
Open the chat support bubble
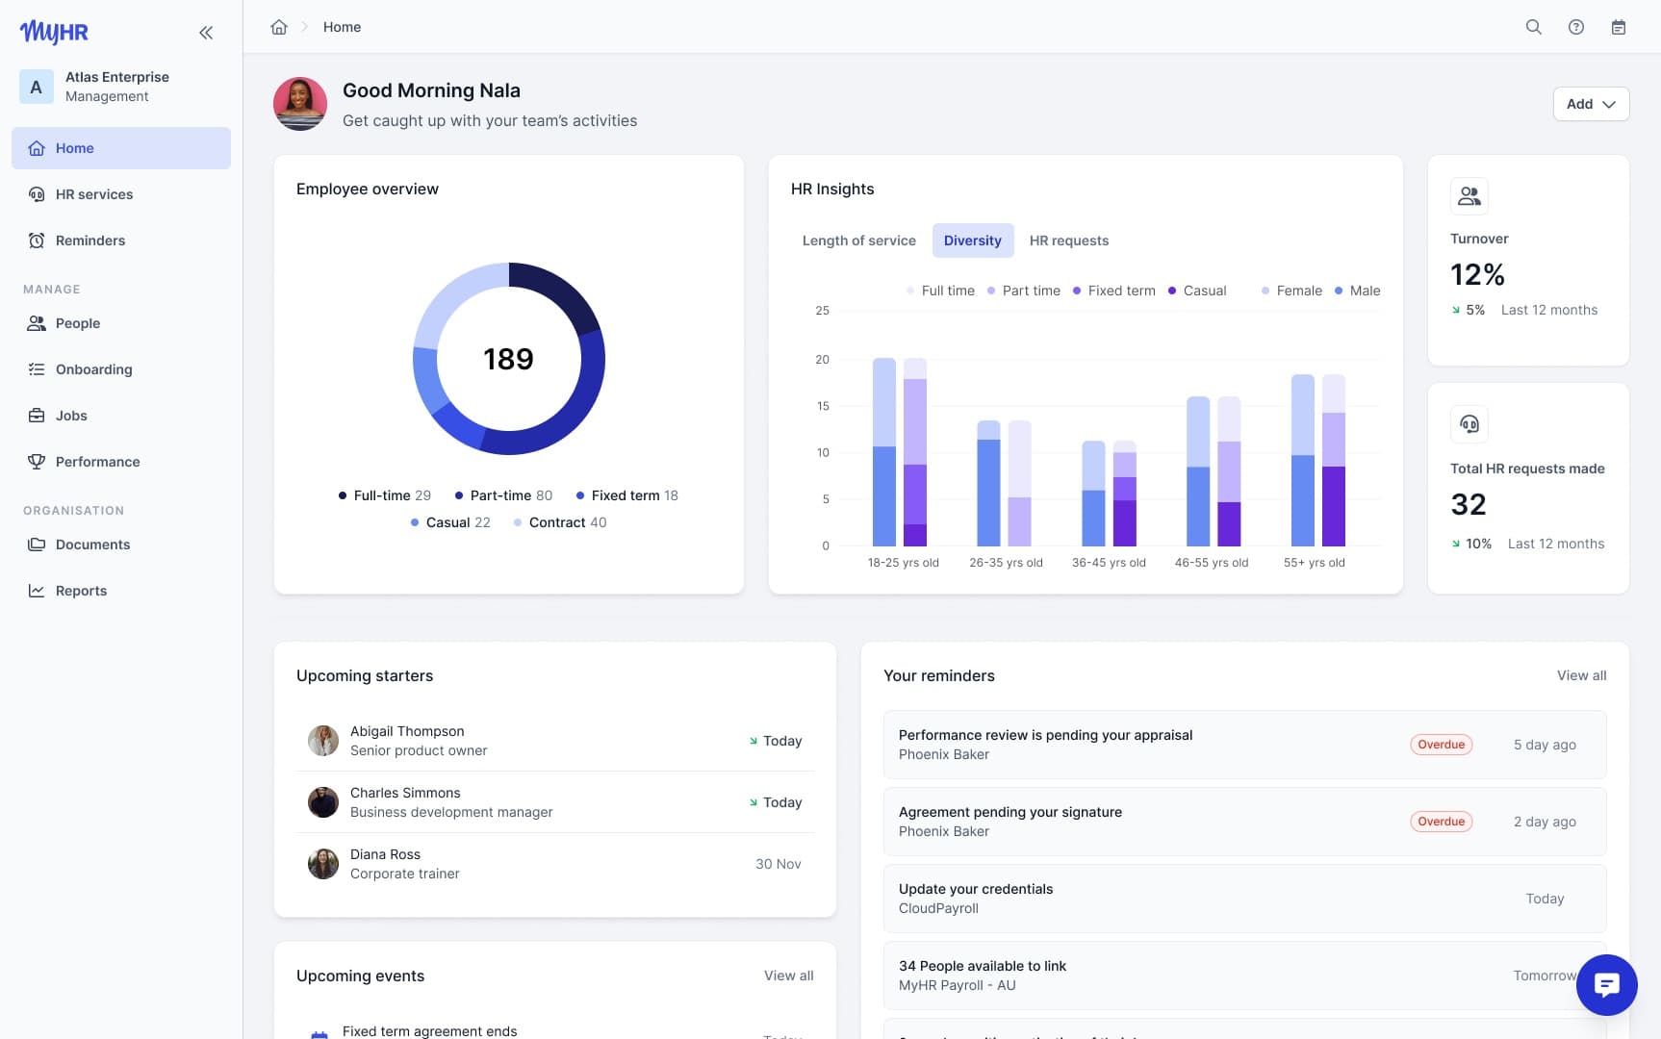(x=1606, y=985)
